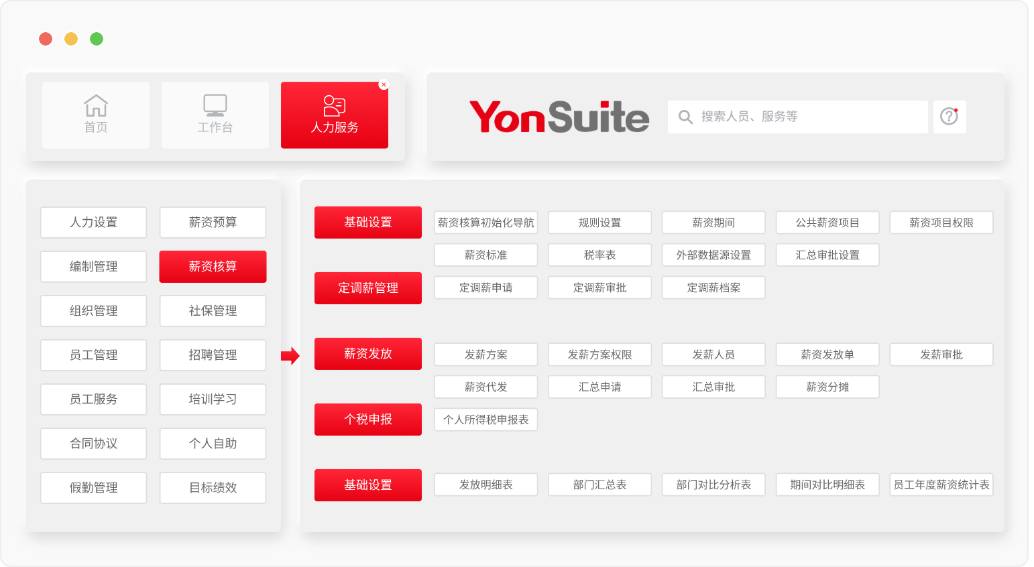Open the 工作台 monitor icon tab
The image size is (1034, 567).
215,115
